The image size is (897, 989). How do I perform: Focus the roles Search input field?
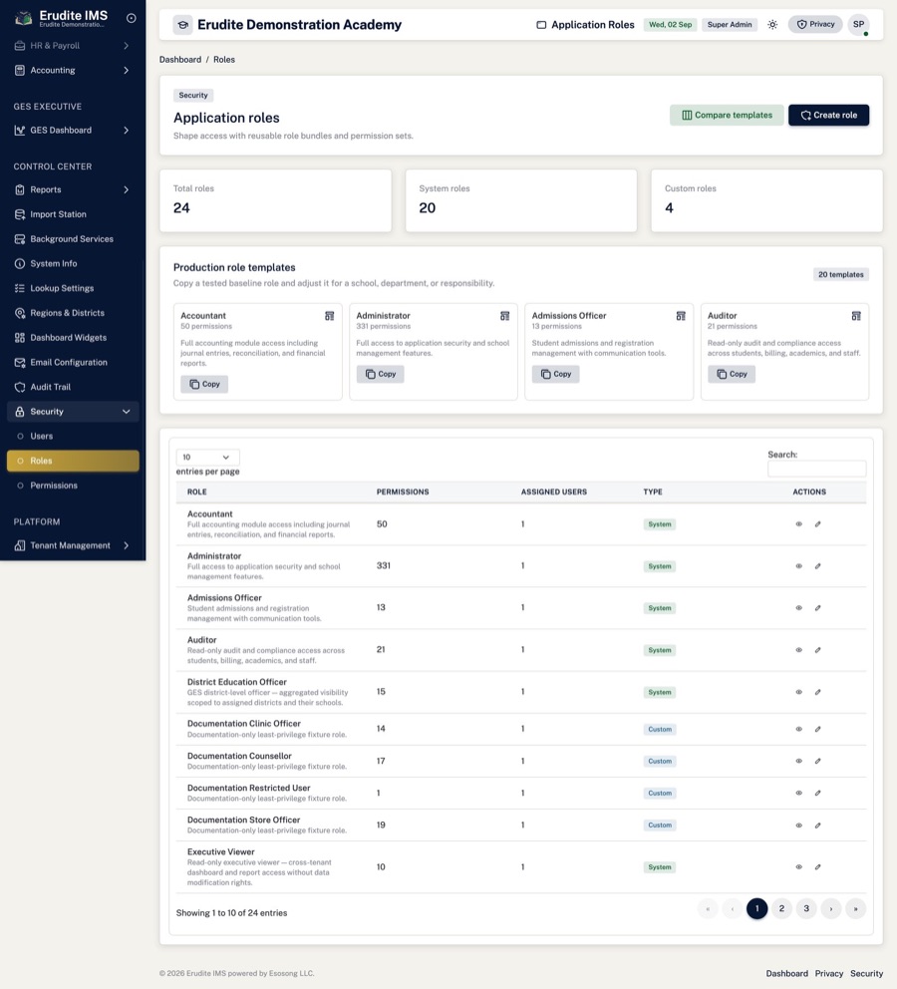817,469
